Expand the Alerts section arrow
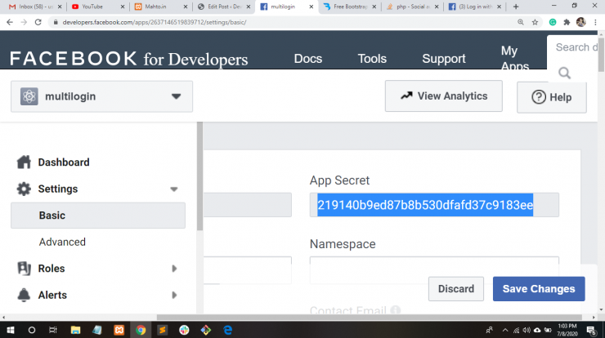The width and height of the screenshot is (605, 338). (174, 296)
